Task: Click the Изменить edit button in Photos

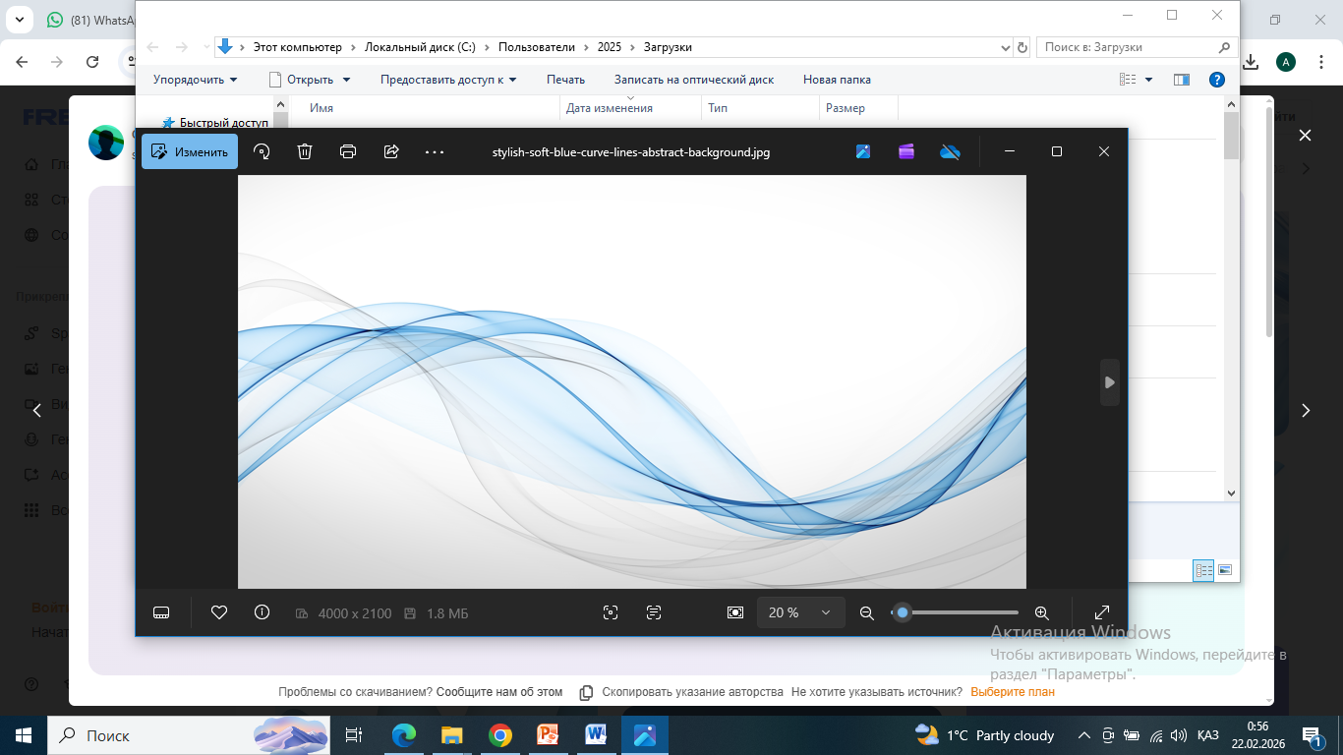Action: (190, 151)
